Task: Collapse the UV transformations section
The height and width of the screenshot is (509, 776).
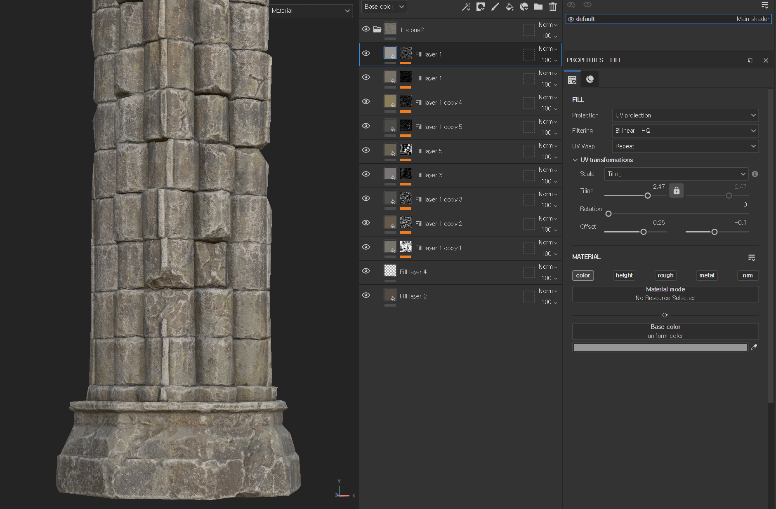Action: [x=575, y=160]
